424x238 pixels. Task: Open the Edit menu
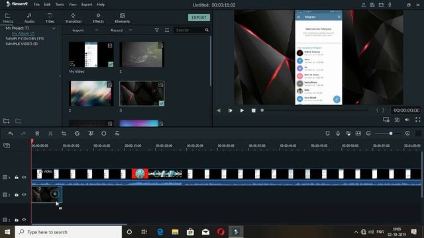pyautogui.click(x=47, y=5)
